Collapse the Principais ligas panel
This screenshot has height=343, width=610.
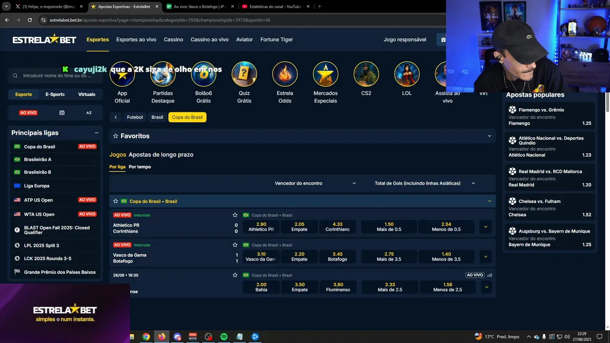point(96,133)
